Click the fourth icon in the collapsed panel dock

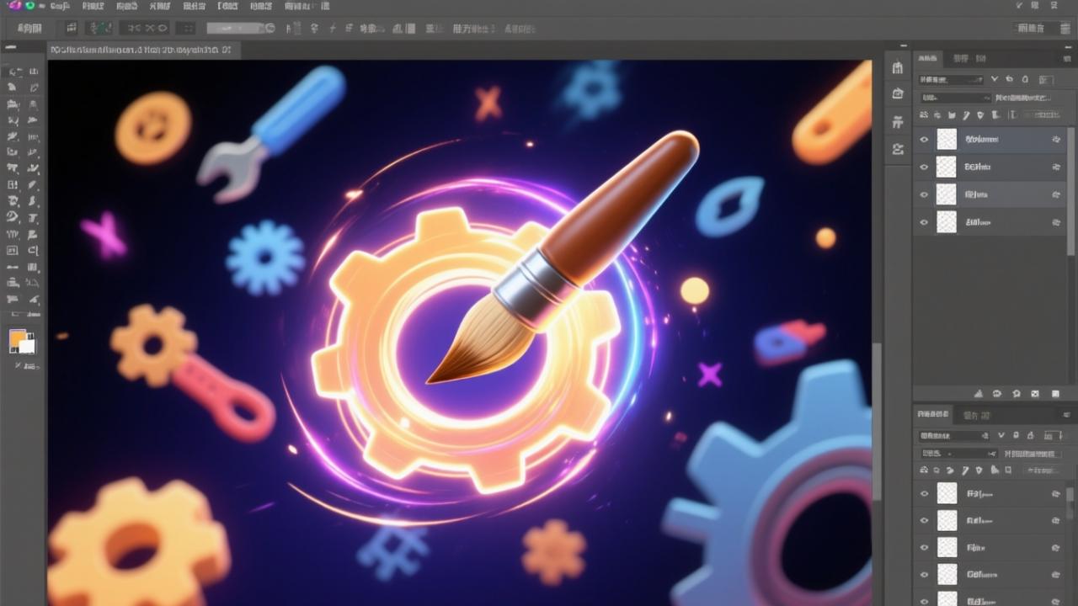tap(898, 150)
